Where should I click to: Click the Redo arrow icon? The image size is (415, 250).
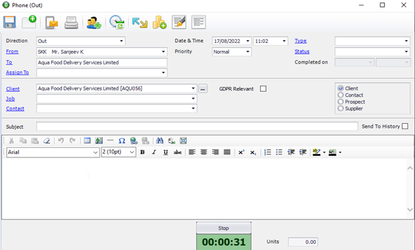point(72,140)
